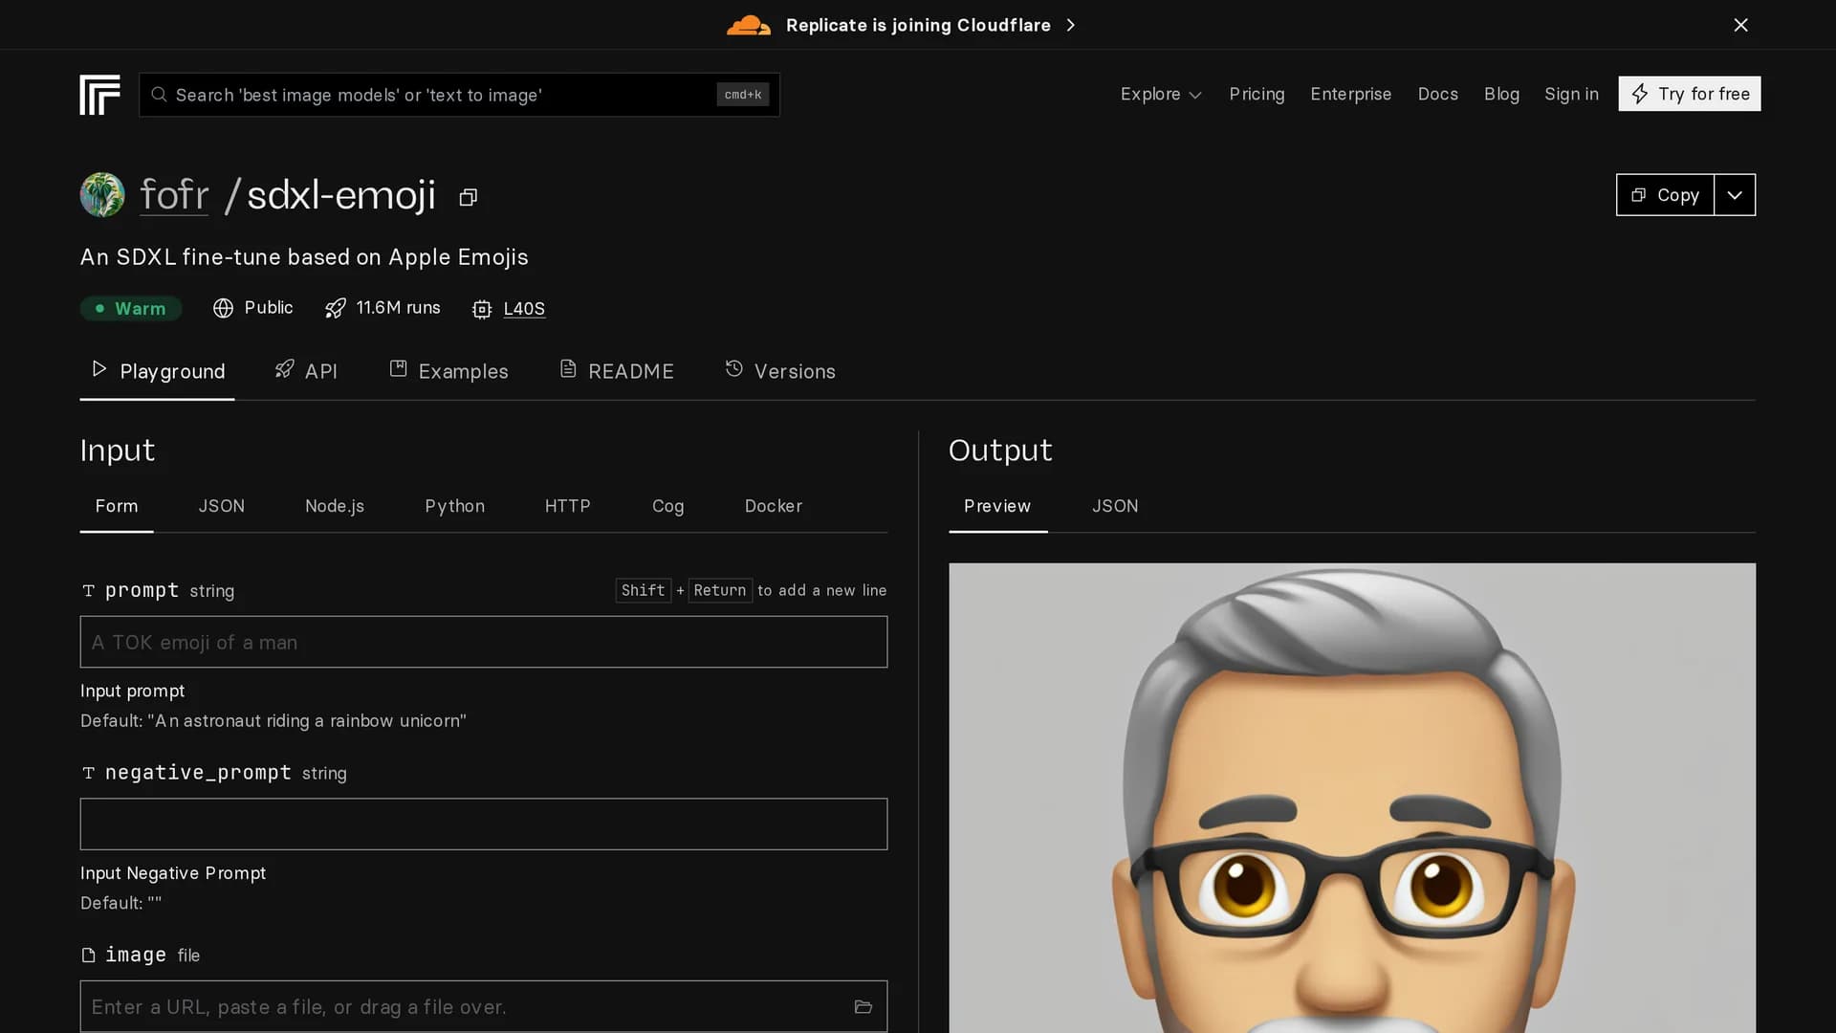Select the Python input tab
This screenshot has width=1836, height=1033.
point(455,506)
